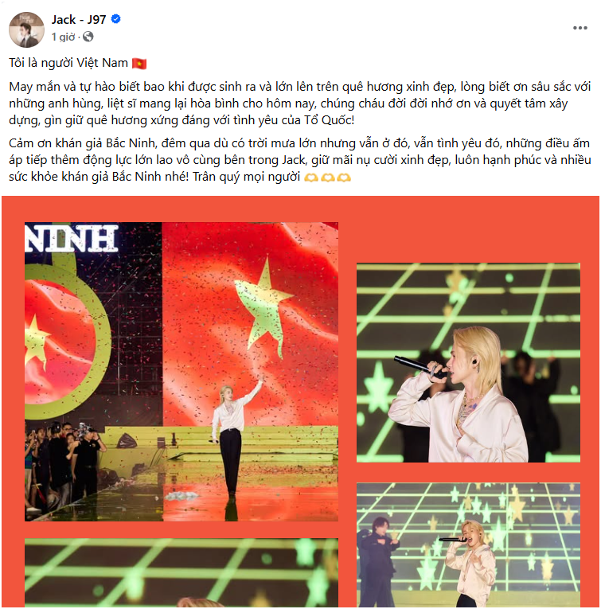The width and height of the screenshot is (601, 609).
Task: Open the bottom-right stars stage photo
Action: [x=468, y=545]
